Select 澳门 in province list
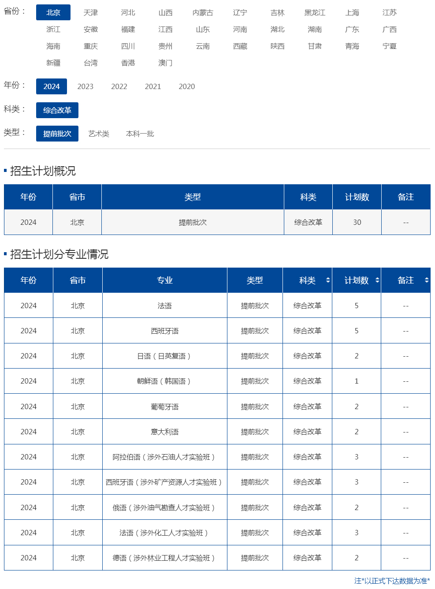This screenshot has height=589, width=435. [166, 63]
